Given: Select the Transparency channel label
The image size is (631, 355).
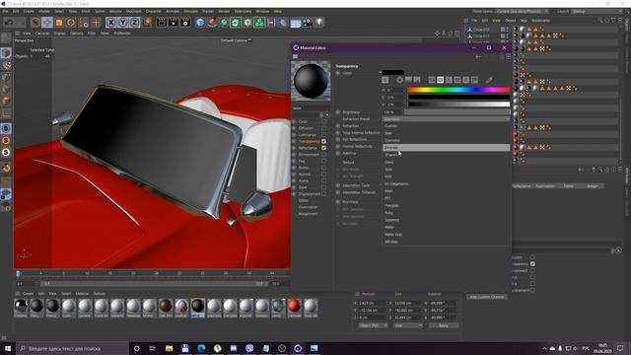Looking at the screenshot, I should coord(309,141).
